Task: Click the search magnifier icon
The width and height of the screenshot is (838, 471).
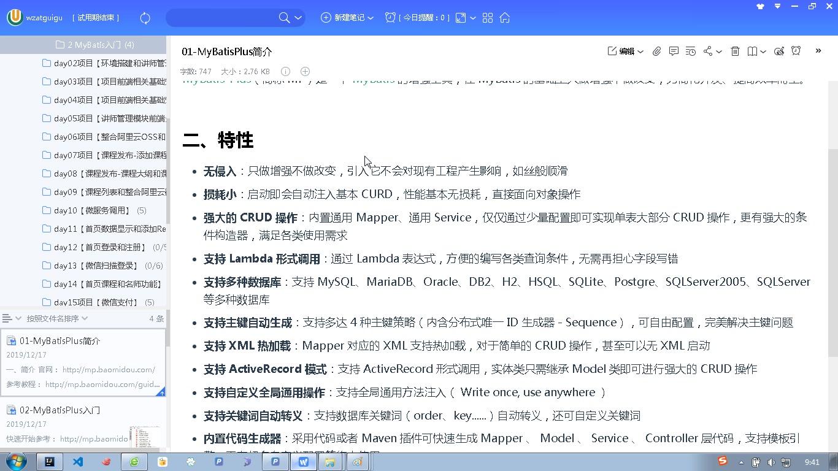Action: tap(284, 18)
